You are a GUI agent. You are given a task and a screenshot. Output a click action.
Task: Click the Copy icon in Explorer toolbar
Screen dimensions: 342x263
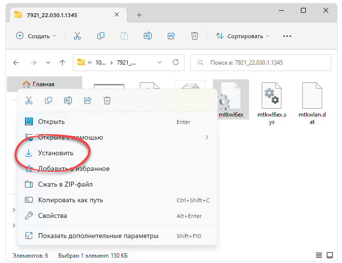click(x=101, y=36)
